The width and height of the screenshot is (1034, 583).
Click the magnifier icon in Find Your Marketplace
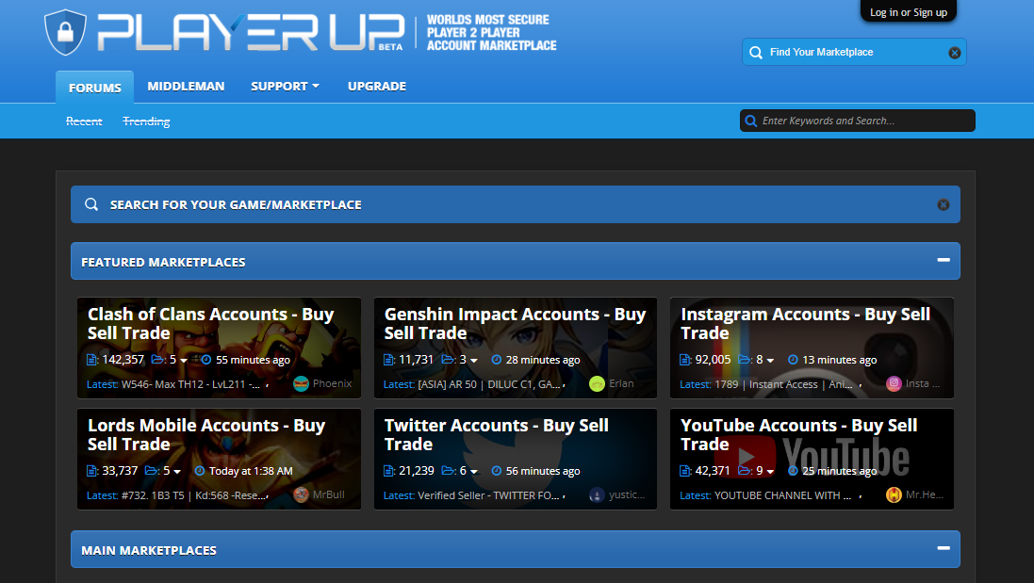pyautogui.click(x=756, y=53)
